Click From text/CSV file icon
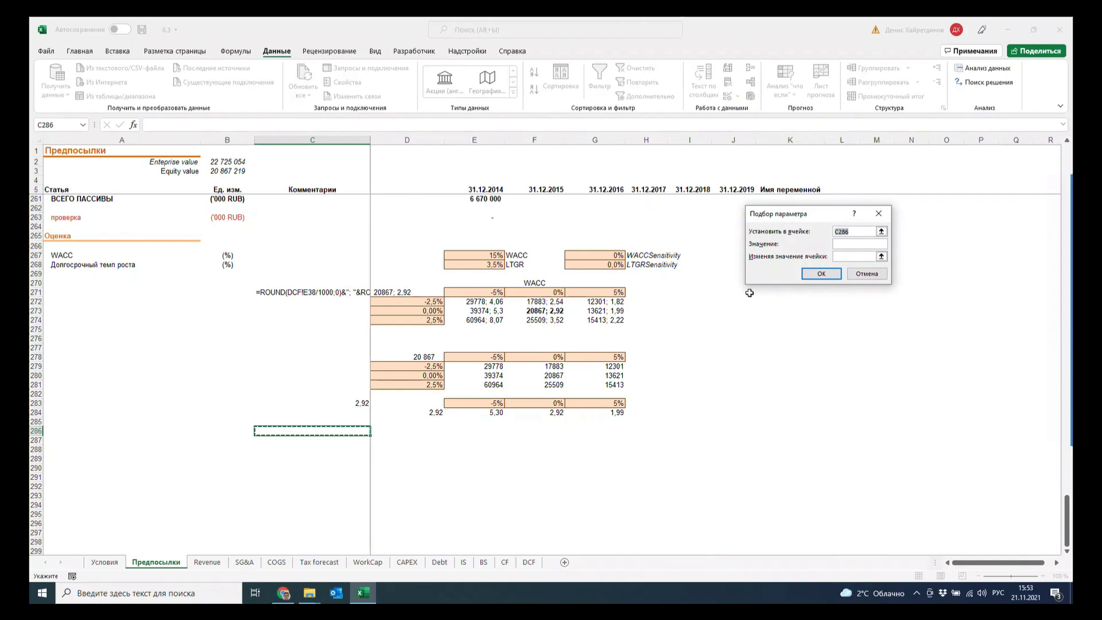The image size is (1102, 620). (x=80, y=68)
